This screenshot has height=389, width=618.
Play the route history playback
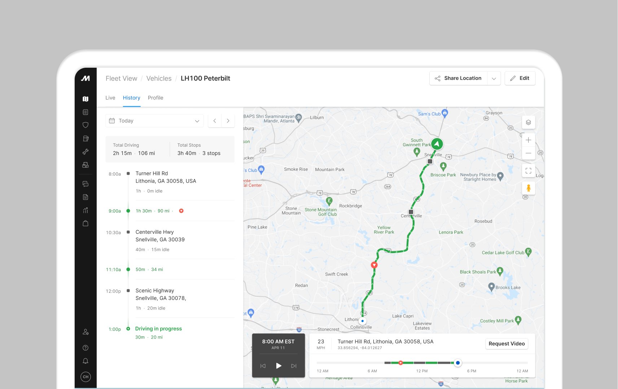(x=279, y=366)
